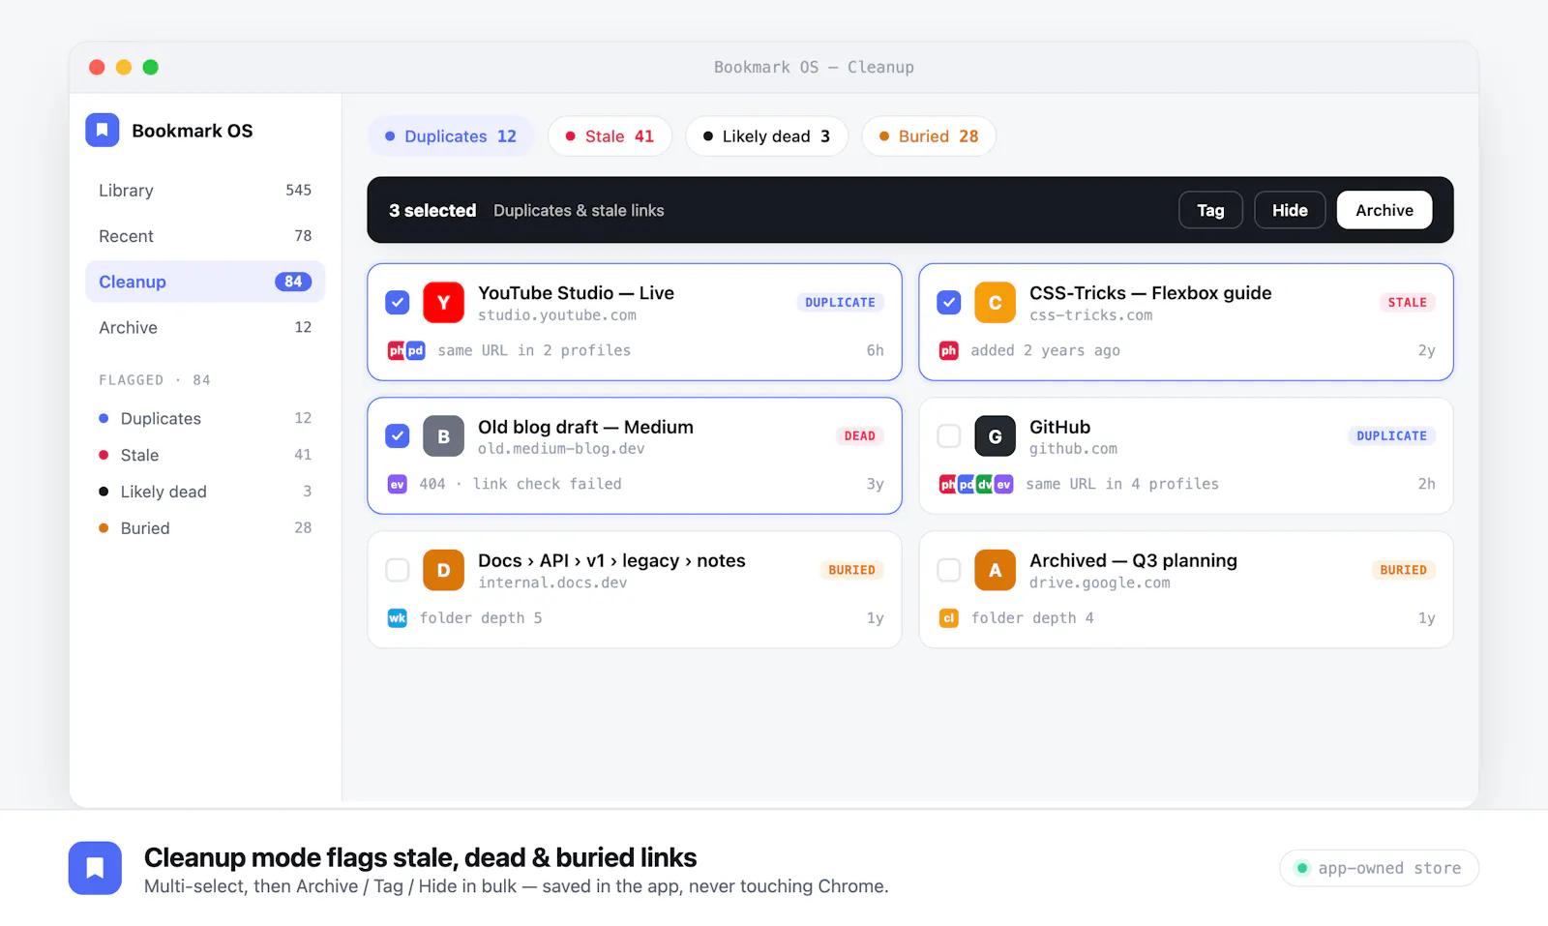Switch to the Buried 28 filter tab
Viewport: 1548px width, 926px height.
pos(929,136)
